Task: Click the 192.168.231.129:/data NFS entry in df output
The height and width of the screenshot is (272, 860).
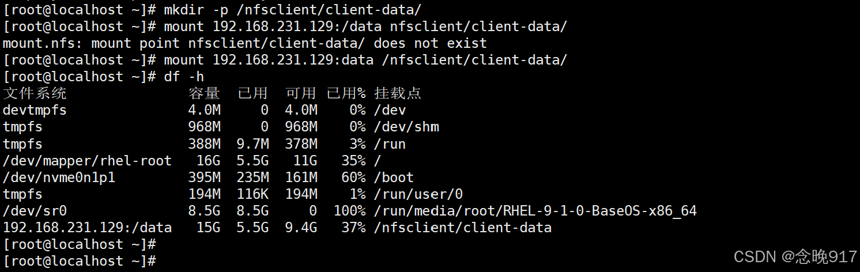Action: click(87, 228)
